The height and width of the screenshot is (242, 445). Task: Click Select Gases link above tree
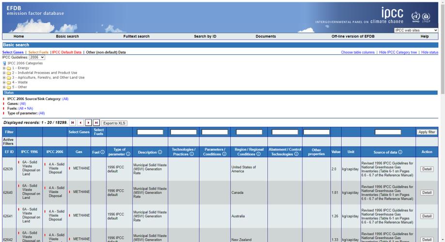click(13, 52)
